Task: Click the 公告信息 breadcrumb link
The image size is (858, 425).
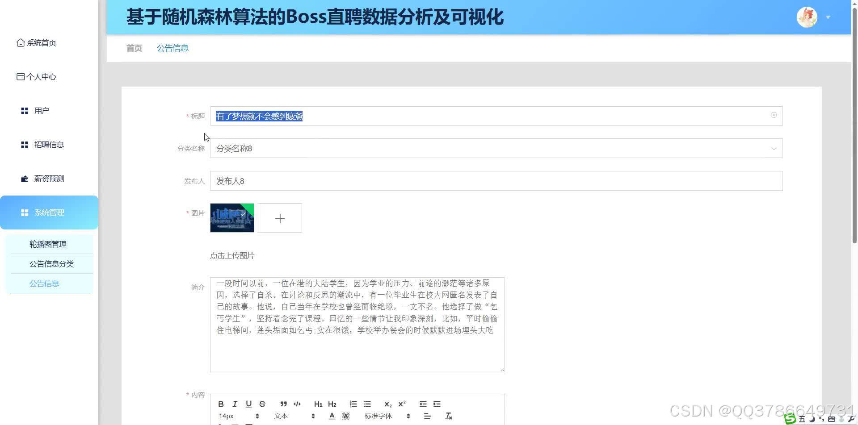Action: click(x=172, y=48)
